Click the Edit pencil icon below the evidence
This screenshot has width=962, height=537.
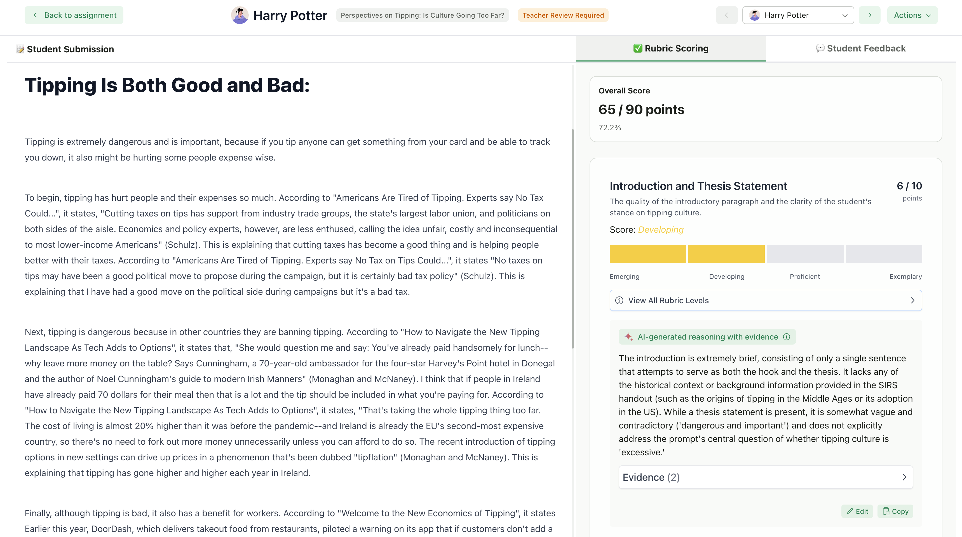pos(849,511)
